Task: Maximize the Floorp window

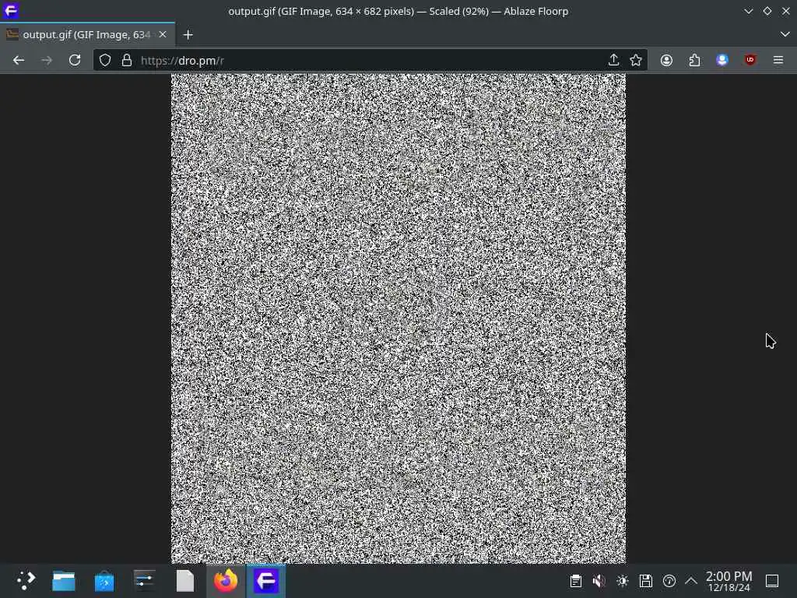Action: tap(767, 11)
